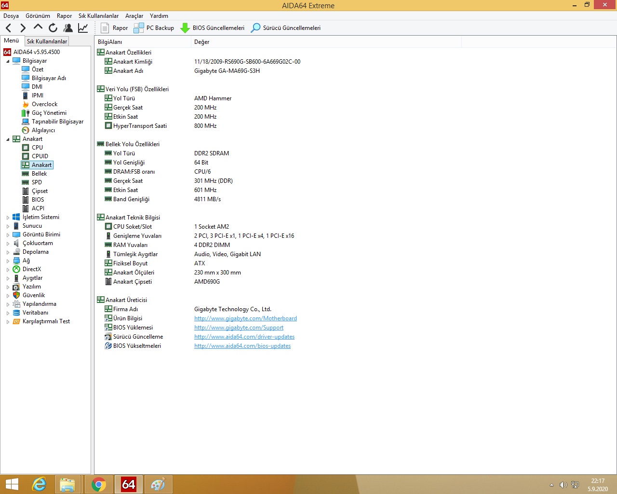This screenshot has height=494, width=617.
Task: Open Sürücü Güncellemeleri search button
Action: (x=286, y=28)
